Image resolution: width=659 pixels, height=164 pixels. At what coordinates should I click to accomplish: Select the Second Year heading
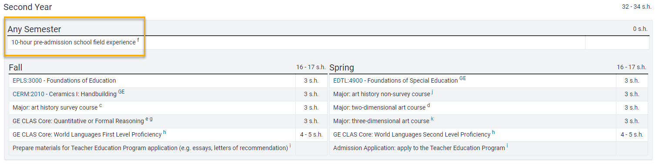point(28,7)
